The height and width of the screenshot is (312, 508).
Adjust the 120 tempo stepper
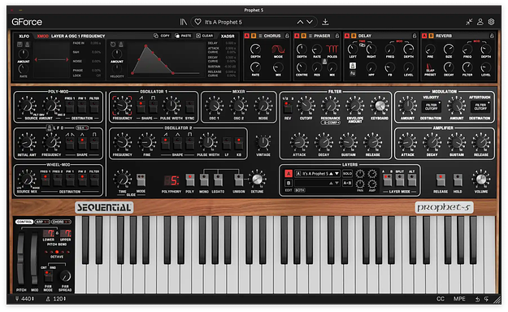pos(64,299)
